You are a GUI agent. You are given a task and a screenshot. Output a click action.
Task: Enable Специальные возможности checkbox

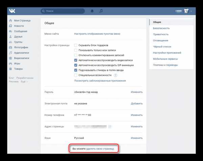click(x=75, y=75)
